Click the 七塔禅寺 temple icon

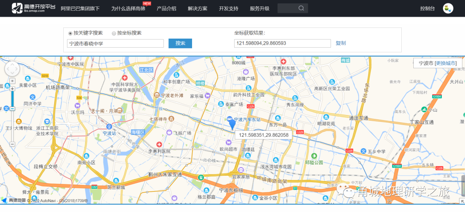(x=171, y=118)
